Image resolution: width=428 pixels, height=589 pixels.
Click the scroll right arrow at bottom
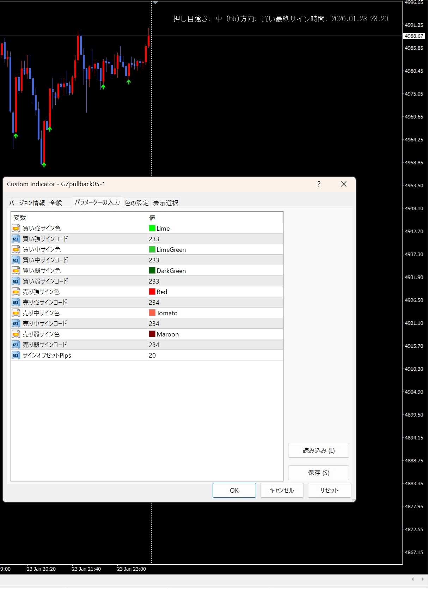pyautogui.click(x=422, y=579)
